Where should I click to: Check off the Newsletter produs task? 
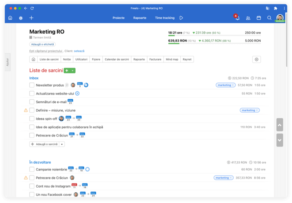[32, 85]
